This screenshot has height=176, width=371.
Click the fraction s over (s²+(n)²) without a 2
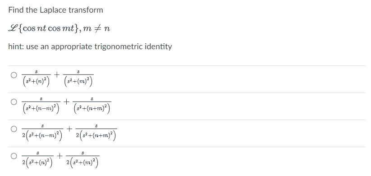(x=36, y=79)
